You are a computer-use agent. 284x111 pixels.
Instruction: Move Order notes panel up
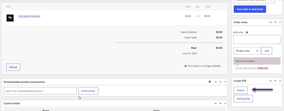270,22
